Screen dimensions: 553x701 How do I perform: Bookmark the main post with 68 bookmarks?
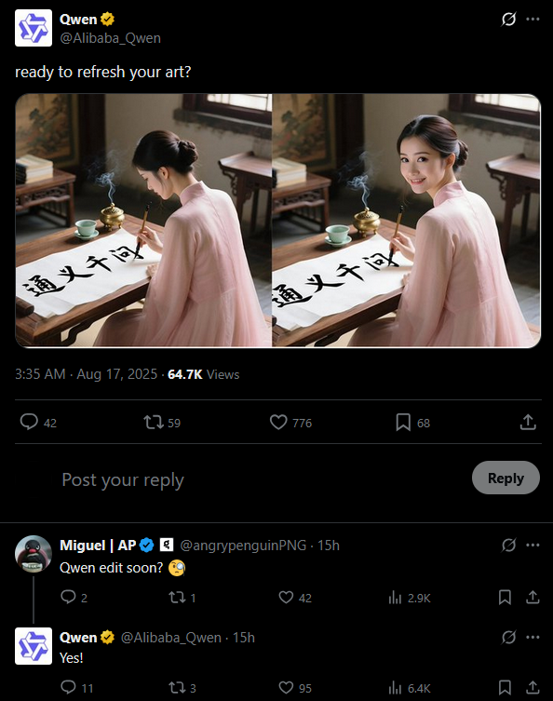pyautogui.click(x=403, y=422)
